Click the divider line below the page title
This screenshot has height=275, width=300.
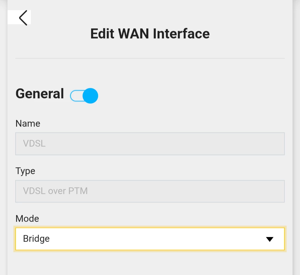(x=150, y=58)
